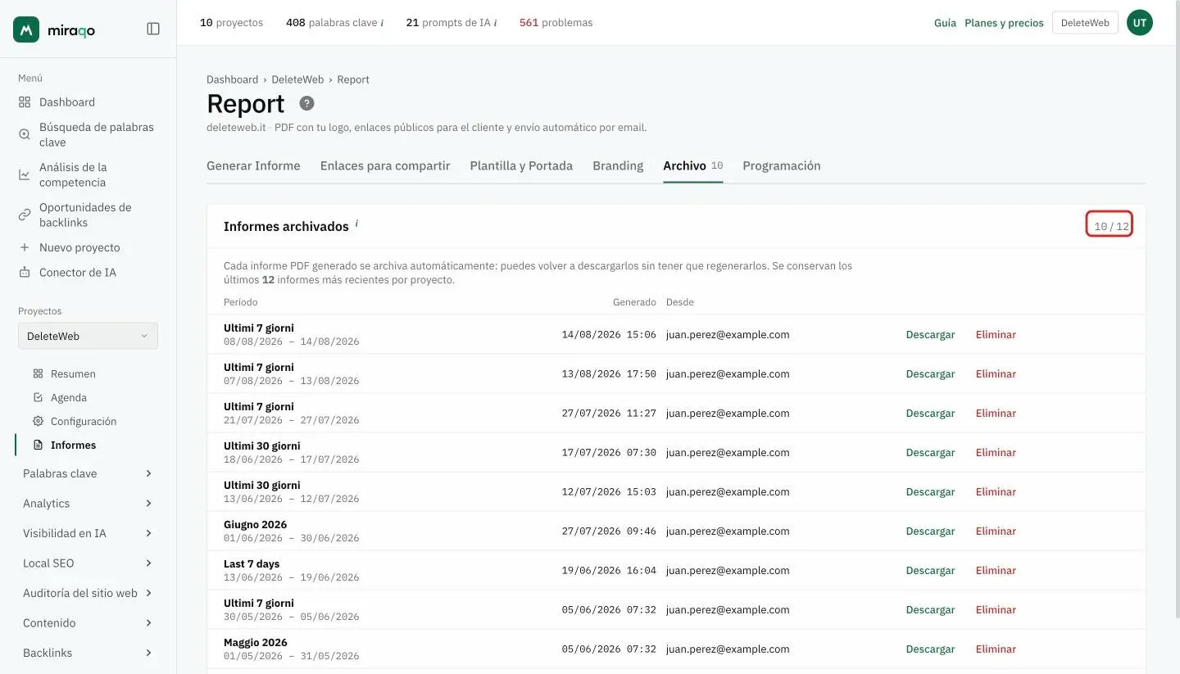Expand the Contenido section
Viewport: 1180px width, 674px height.
click(88, 623)
